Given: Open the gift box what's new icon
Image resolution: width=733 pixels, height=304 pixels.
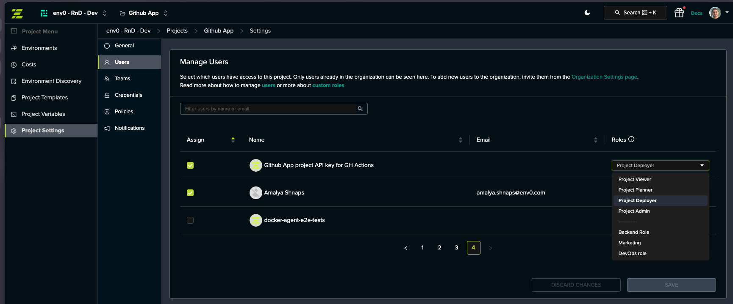Looking at the screenshot, I should [679, 13].
